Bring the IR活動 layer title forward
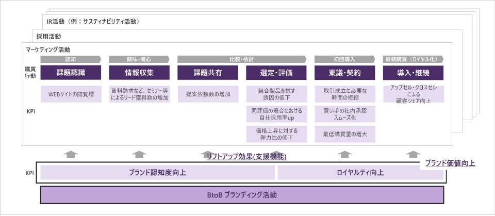Image resolution: width=495 pixels, height=216 pixels. point(91,22)
